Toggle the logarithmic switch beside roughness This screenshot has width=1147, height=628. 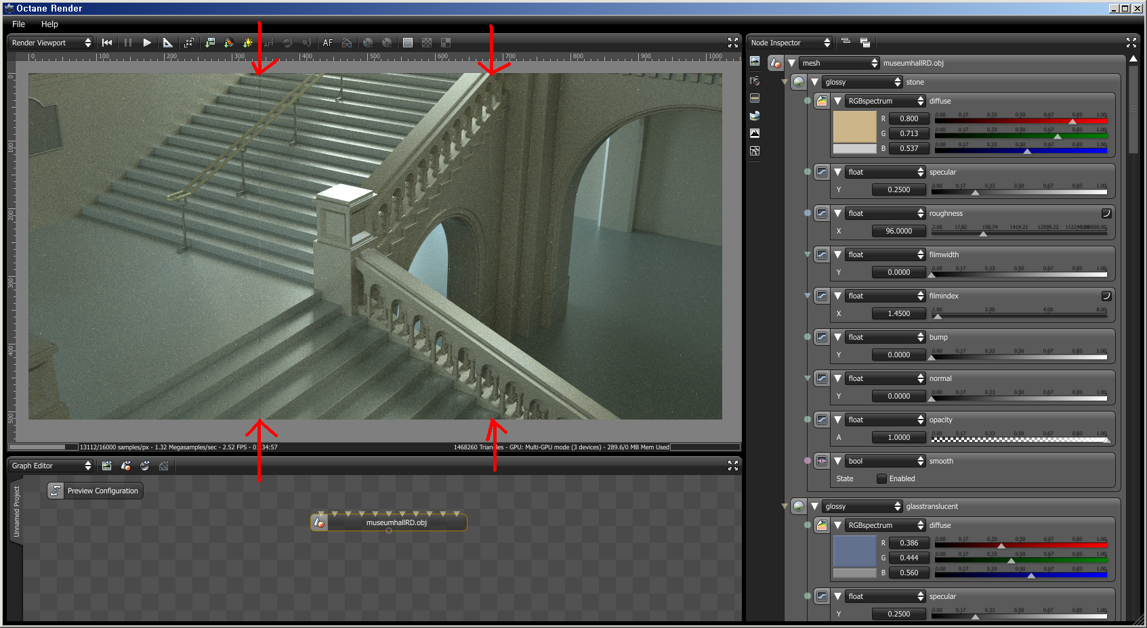click(1106, 213)
